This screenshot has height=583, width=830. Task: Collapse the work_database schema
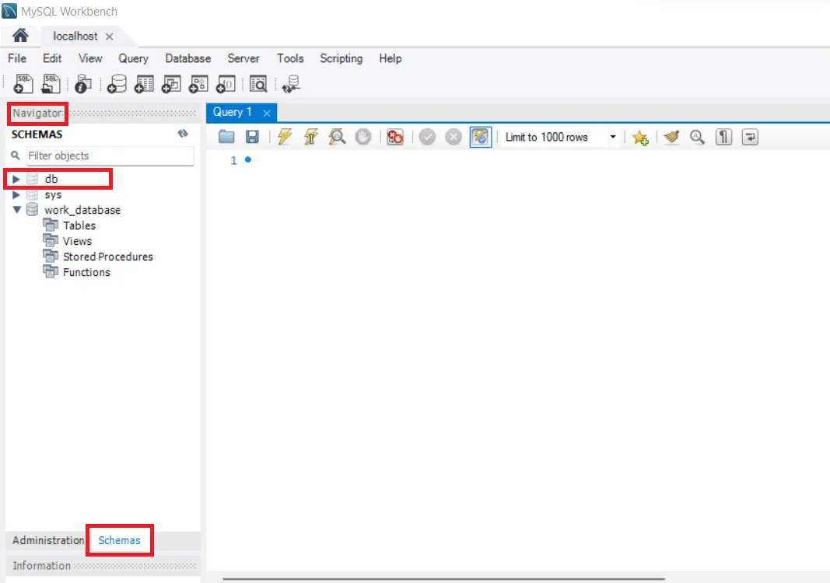(16, 210)
